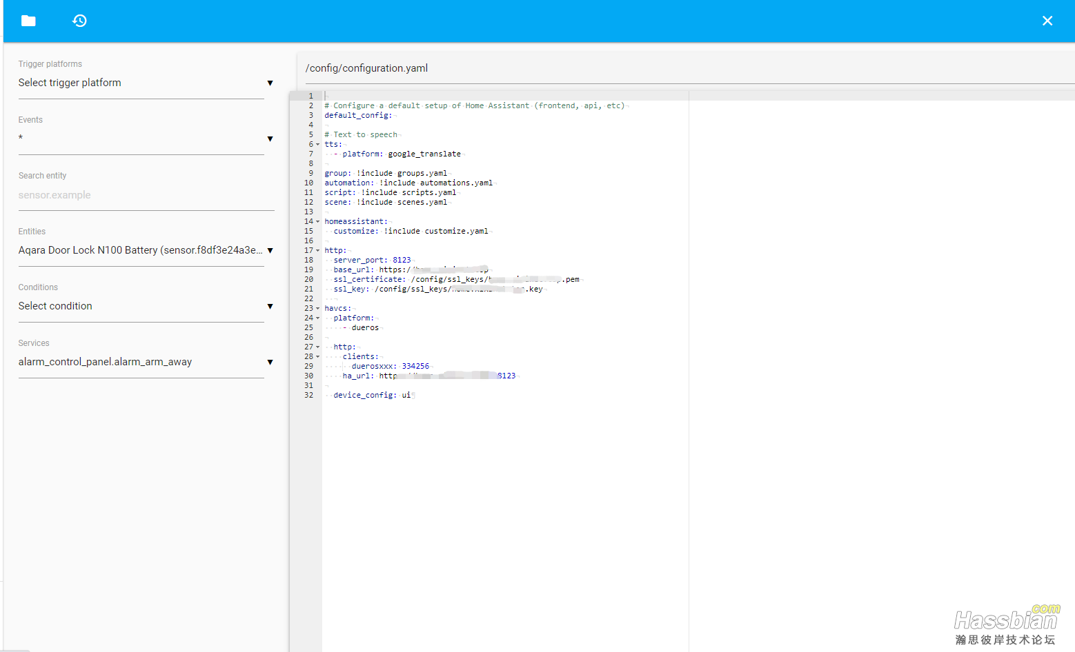The height and width of the screenshot is (652, 1075).
Task: Collapse the havcs block on line 23
Action: point(318,309)
